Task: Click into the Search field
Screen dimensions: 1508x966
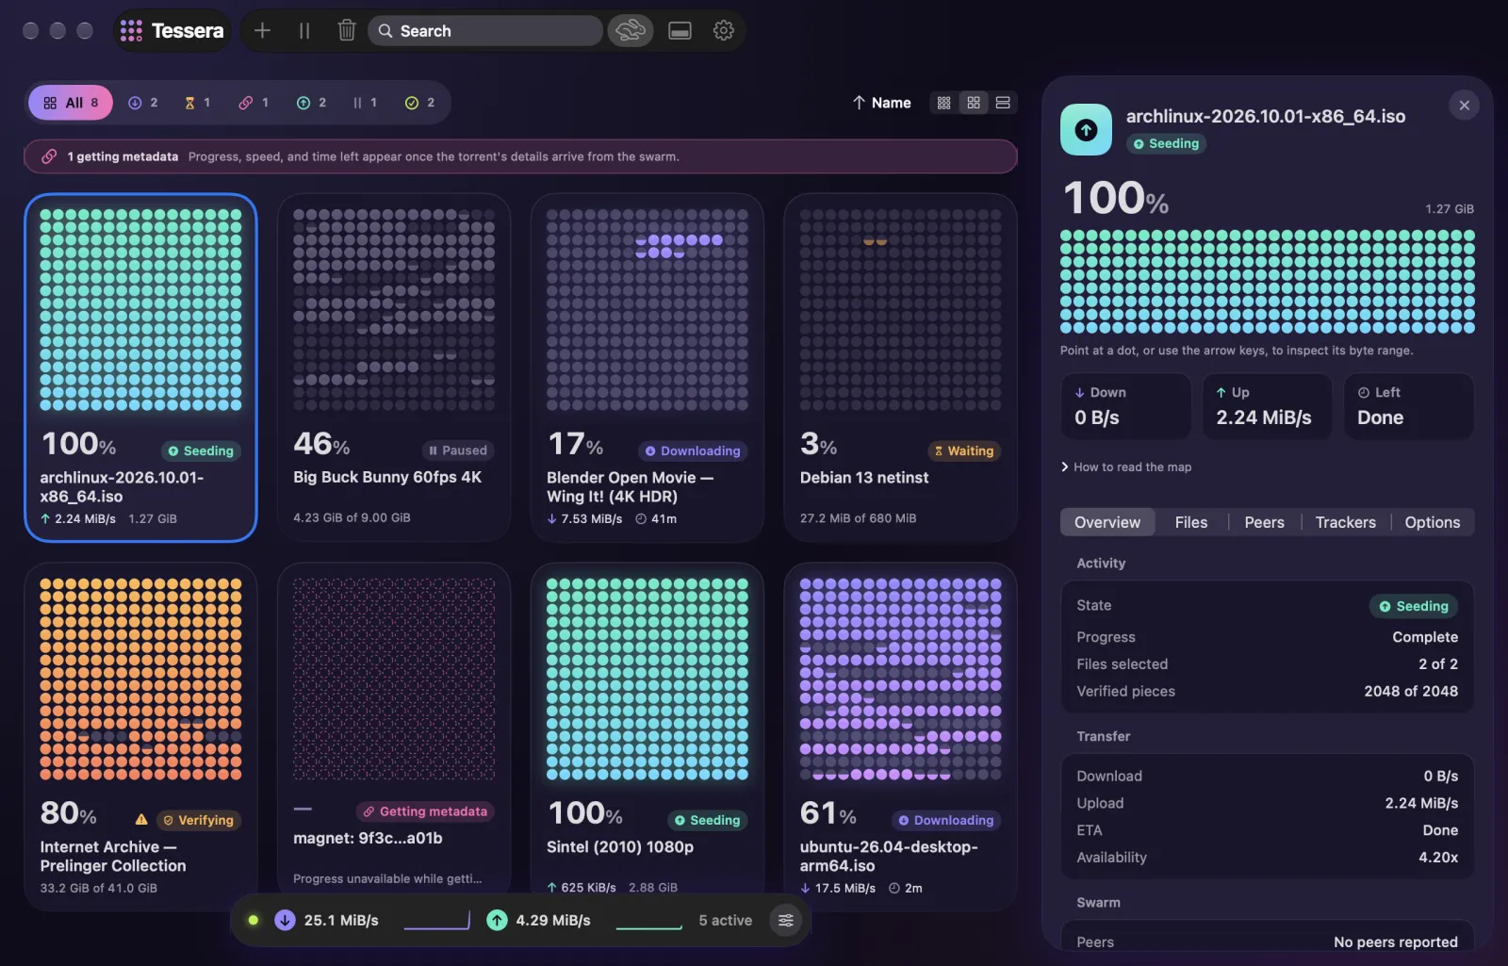Action: pyautogui.click(x=485, y=31)
